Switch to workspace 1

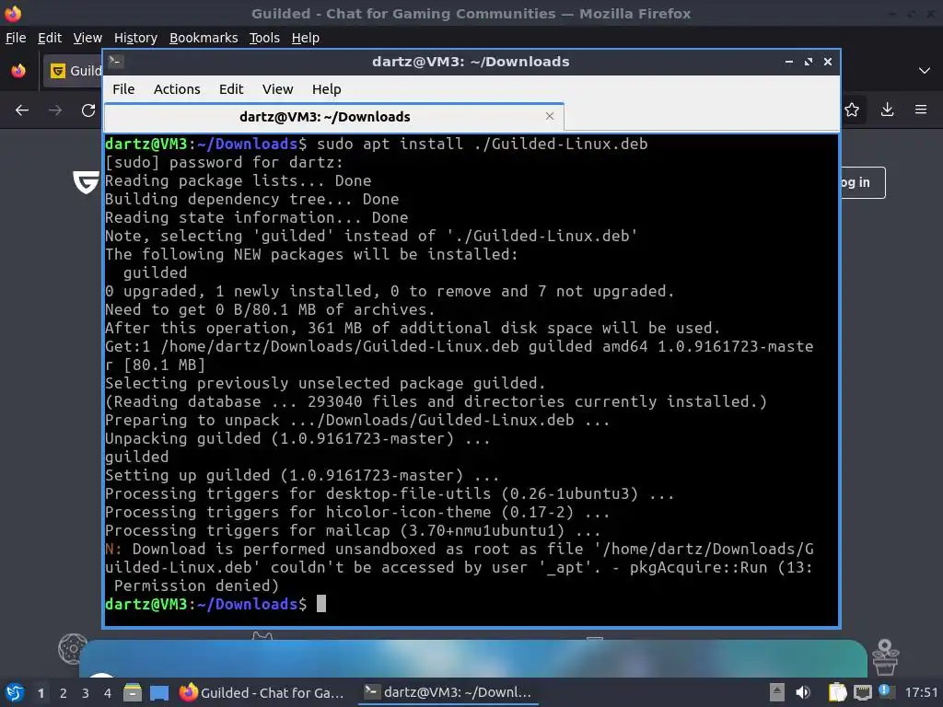[41, 693]
